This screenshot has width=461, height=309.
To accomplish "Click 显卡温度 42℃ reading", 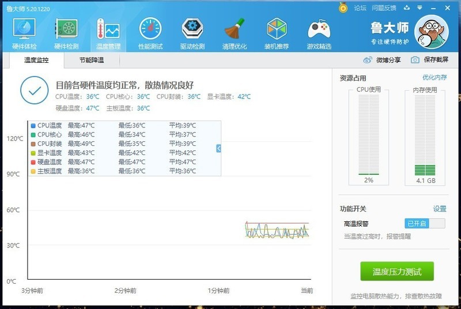I will tap(229, 96).
